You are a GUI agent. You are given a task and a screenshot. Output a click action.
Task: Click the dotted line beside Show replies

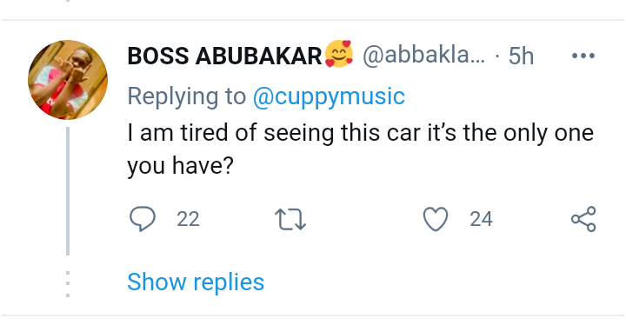coord(68,284)
